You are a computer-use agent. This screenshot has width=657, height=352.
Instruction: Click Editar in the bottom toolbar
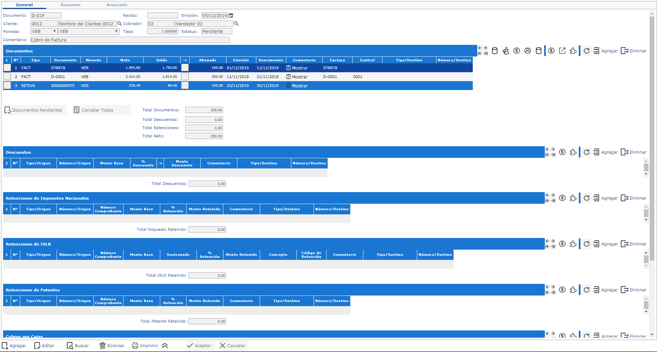(x=44, y=345)
